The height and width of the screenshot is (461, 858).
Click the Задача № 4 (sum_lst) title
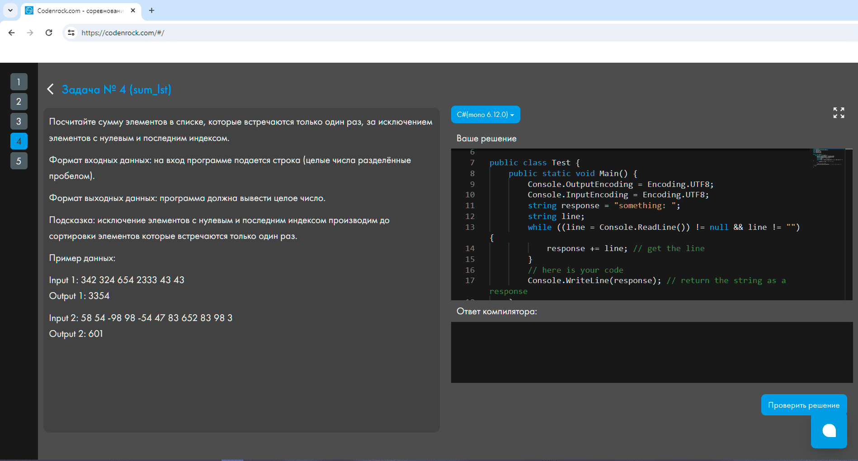tap(116, 89)
